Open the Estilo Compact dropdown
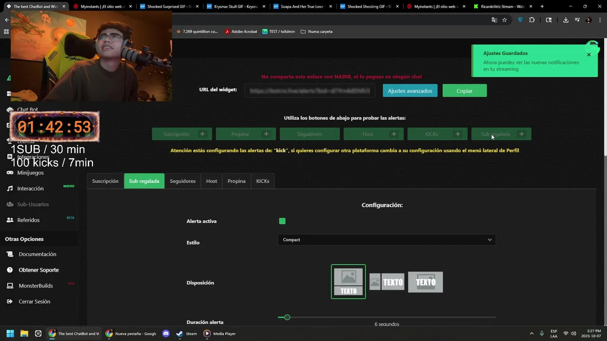 pos(386,240)
